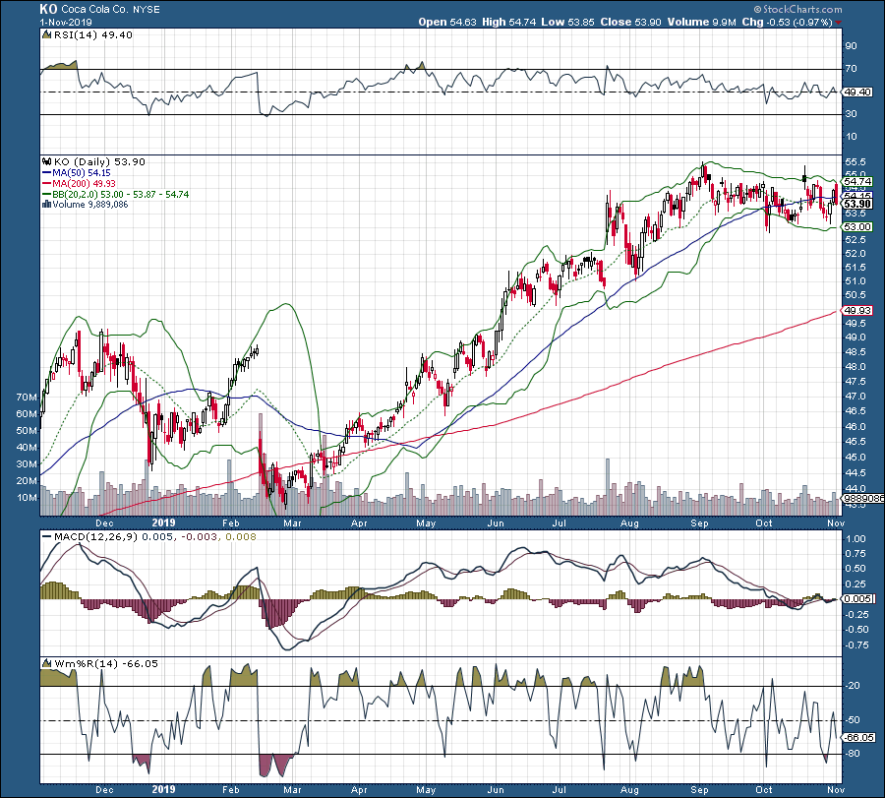Click Oct label under Wm%R panel
This screenshot has height=798, width=885.
[764, 789]
